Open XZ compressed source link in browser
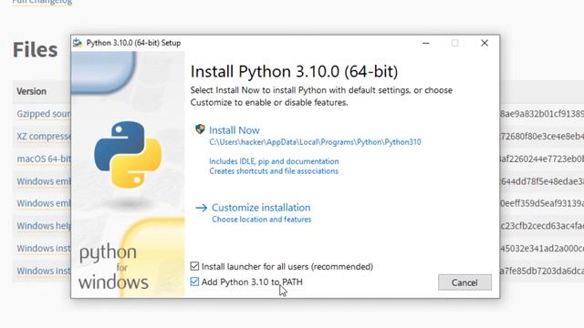The height and width of the screenshot is (328, 584). click(43, 137)
